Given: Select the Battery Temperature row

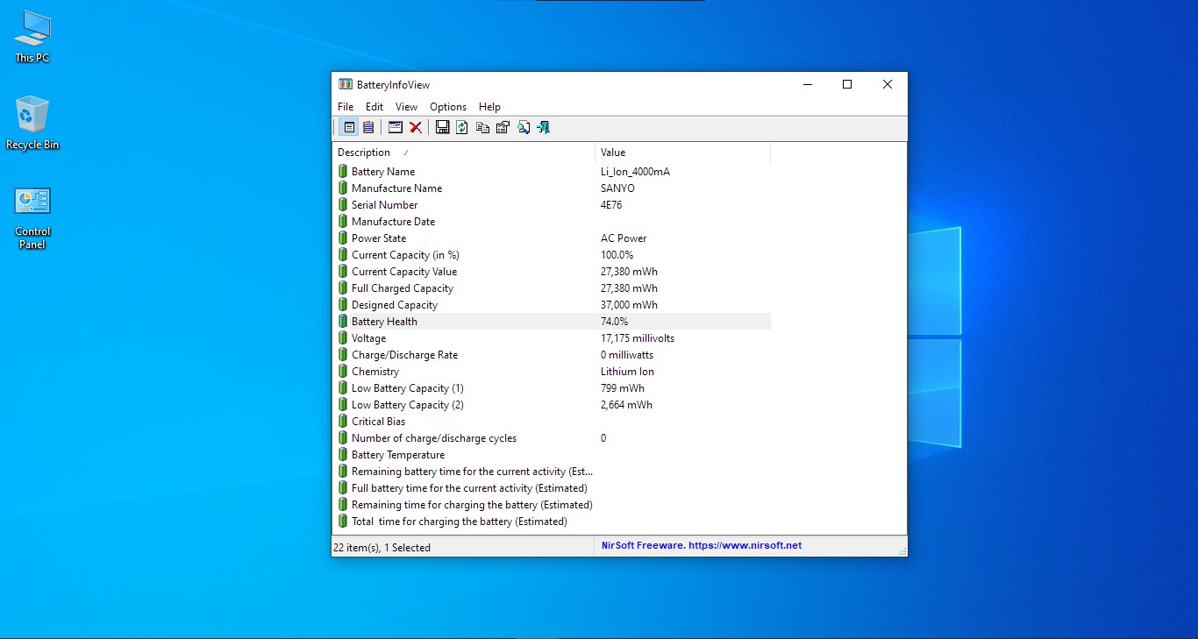Looking at the screenshot, I should coord(552,455).
